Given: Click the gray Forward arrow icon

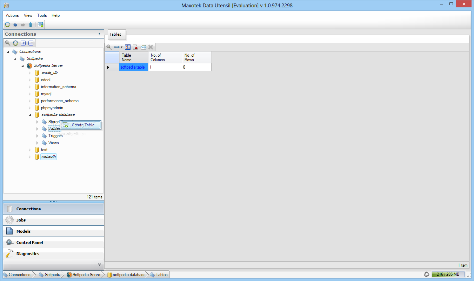Looking at the screenshot, I should (23, 24).
